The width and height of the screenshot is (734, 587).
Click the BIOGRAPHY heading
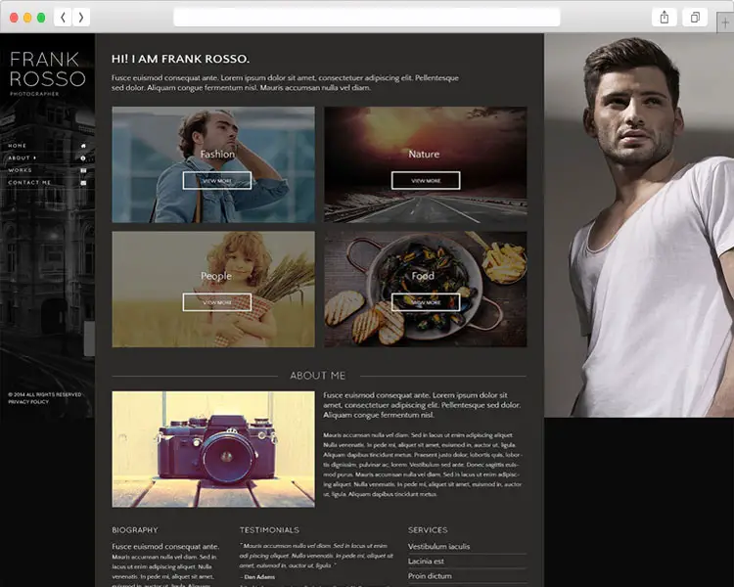click(135, 530)
